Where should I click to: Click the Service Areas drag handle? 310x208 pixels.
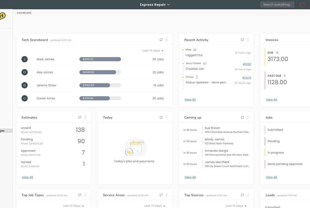[x=167, y=195]
